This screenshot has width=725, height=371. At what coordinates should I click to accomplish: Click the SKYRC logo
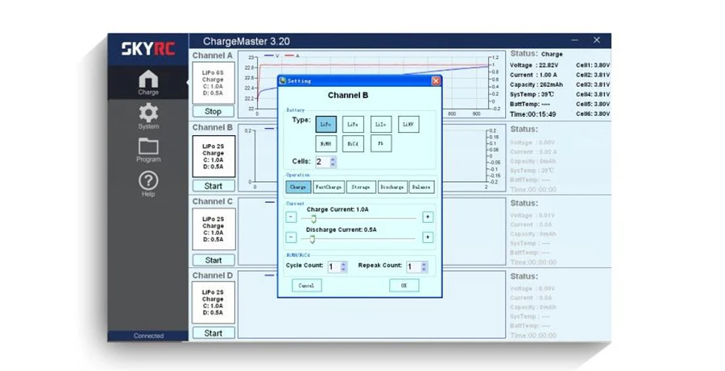148,48
